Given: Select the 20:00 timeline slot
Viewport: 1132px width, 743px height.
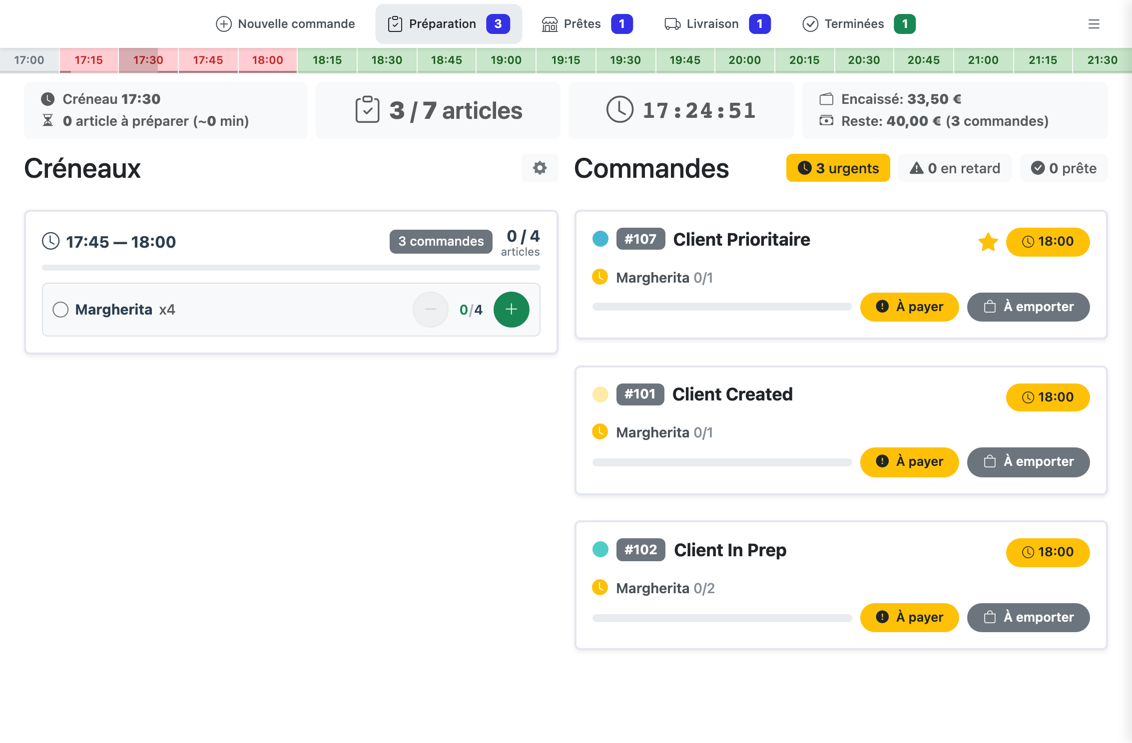Looking at the screenshot, I should (x=745, y=60).
